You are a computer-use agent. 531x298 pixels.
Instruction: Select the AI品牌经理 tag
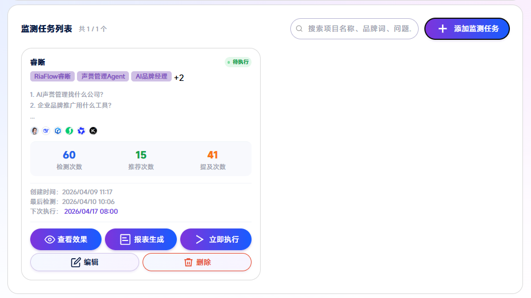151,76
